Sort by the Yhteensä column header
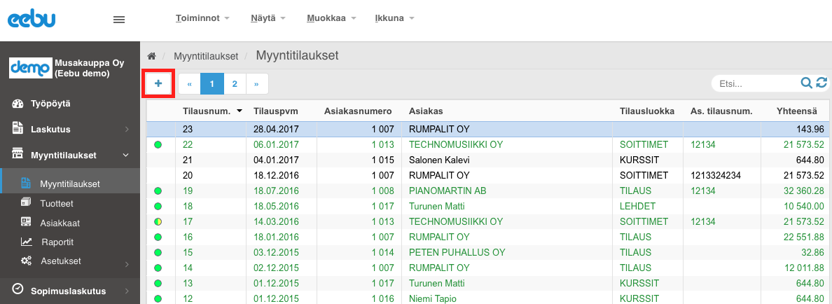Viewport: 832px width, 304px height. pyautogui.click(x=798, y=111)
